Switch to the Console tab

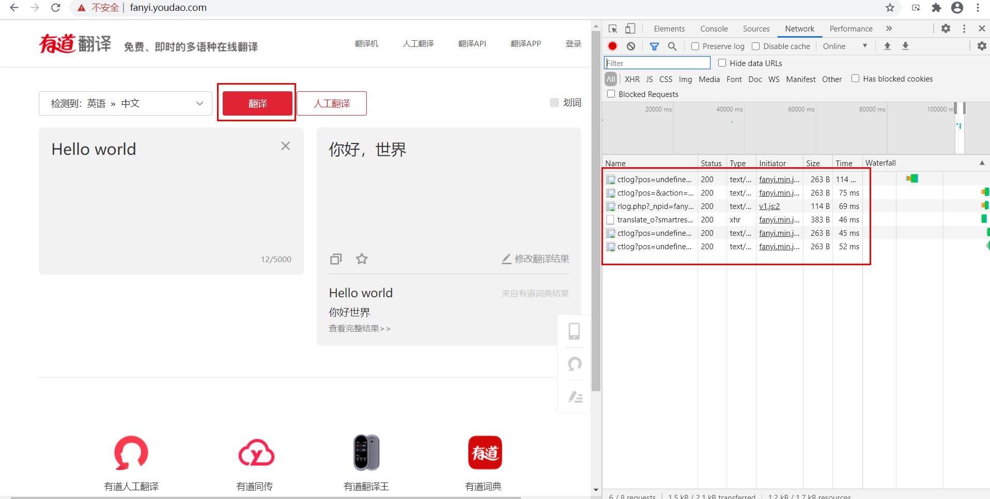click(x=714, y=29)
